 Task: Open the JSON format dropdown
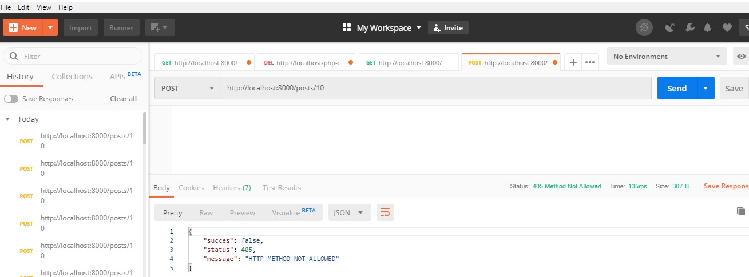(348, 212)
